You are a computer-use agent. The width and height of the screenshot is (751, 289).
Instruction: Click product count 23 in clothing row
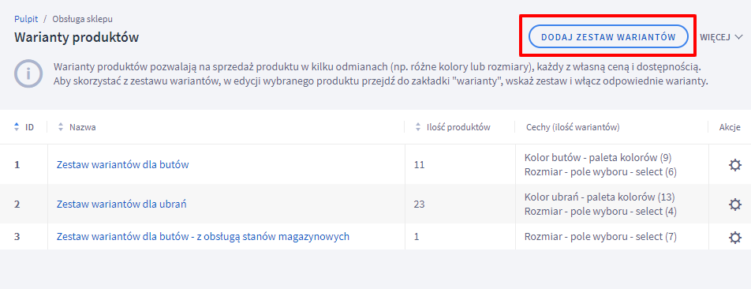tap(419, 205)
